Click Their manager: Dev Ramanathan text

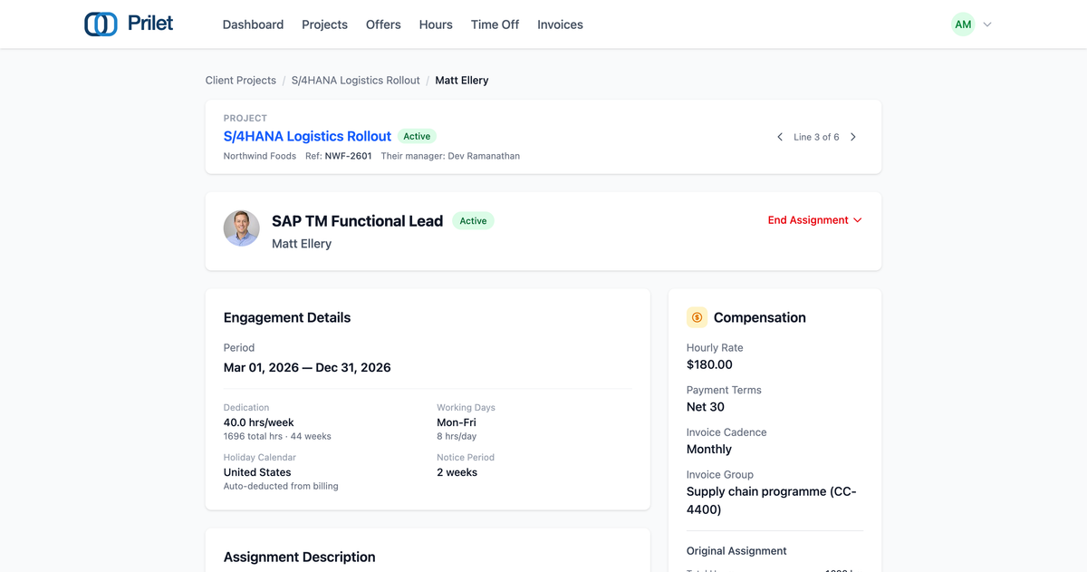pyautogui.click(x=450, y=156)
